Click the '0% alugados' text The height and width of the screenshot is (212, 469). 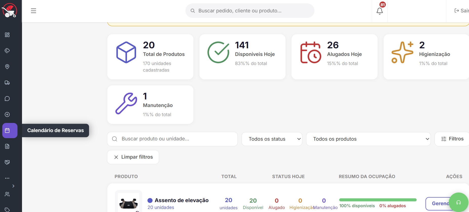(393, 206)
